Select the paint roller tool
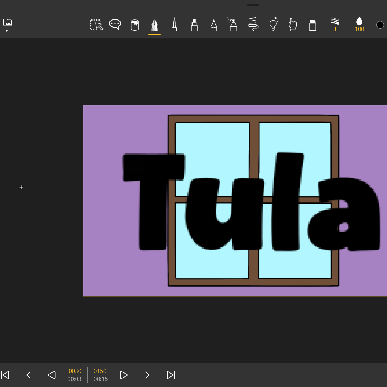Viewport: 387px width, 387px height. pos(253,25)
